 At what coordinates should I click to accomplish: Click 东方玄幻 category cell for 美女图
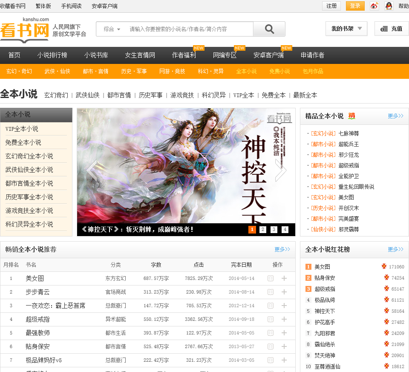coord(115,278)
